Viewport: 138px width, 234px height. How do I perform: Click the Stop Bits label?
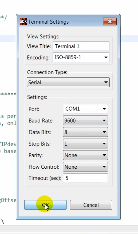[x=40, y=144]
